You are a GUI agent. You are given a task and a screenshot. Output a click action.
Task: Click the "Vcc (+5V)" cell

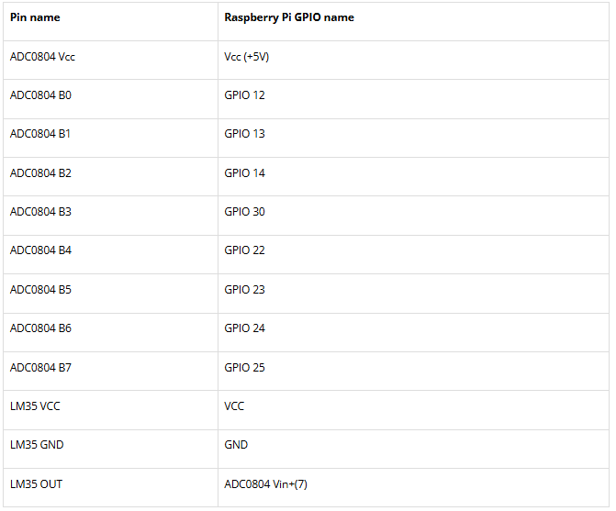coord(246,56)
